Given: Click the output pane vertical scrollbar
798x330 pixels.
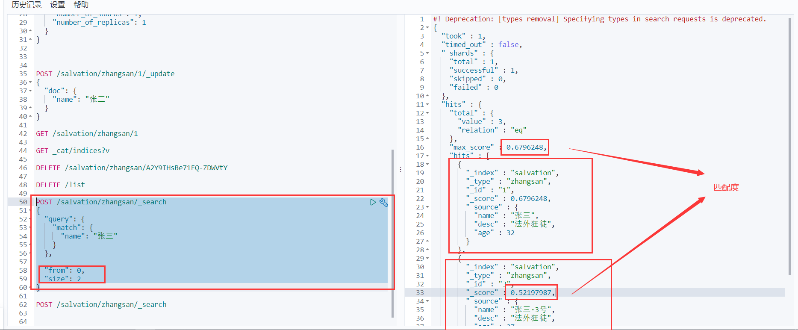Looking at the screenshot, I should 790,147.
